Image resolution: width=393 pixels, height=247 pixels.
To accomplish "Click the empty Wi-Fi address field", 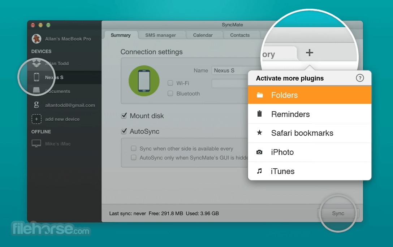I will click(230, 83).
